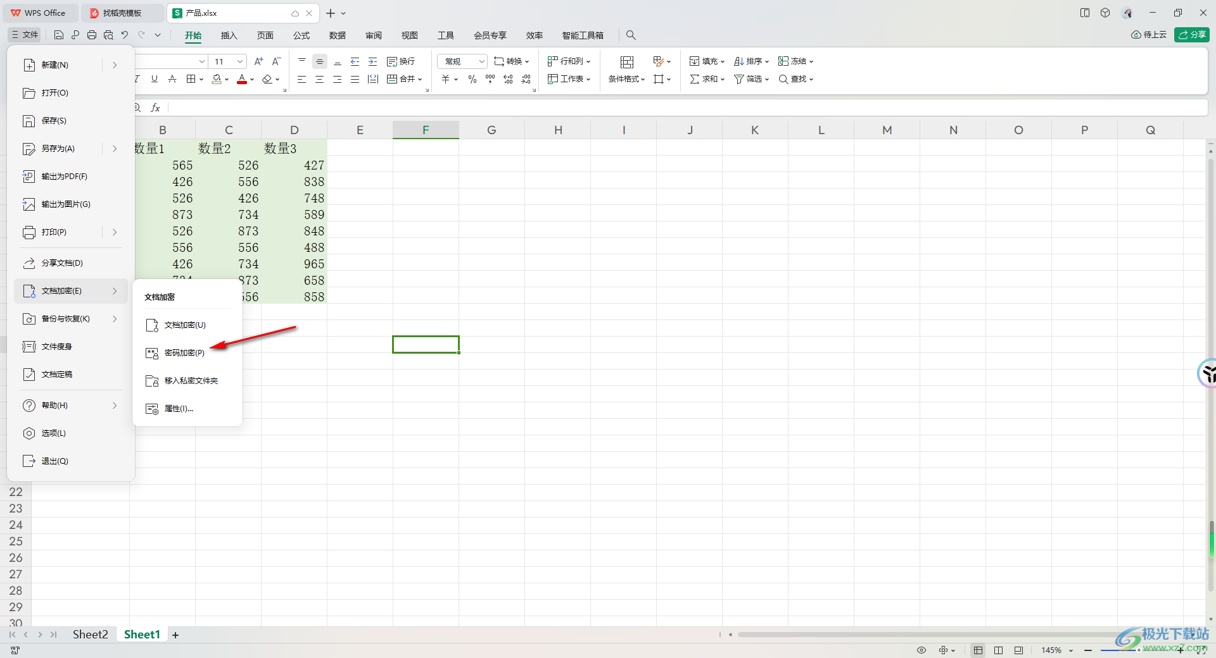Switch to normal view in status bar
The image size is (1216, 658).
click(x=978, y=650)
